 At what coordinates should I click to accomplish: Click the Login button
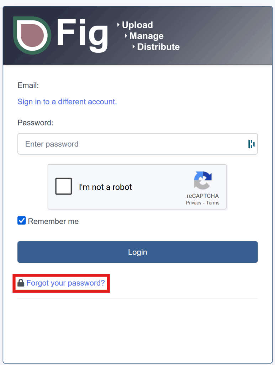click(137, 252)
